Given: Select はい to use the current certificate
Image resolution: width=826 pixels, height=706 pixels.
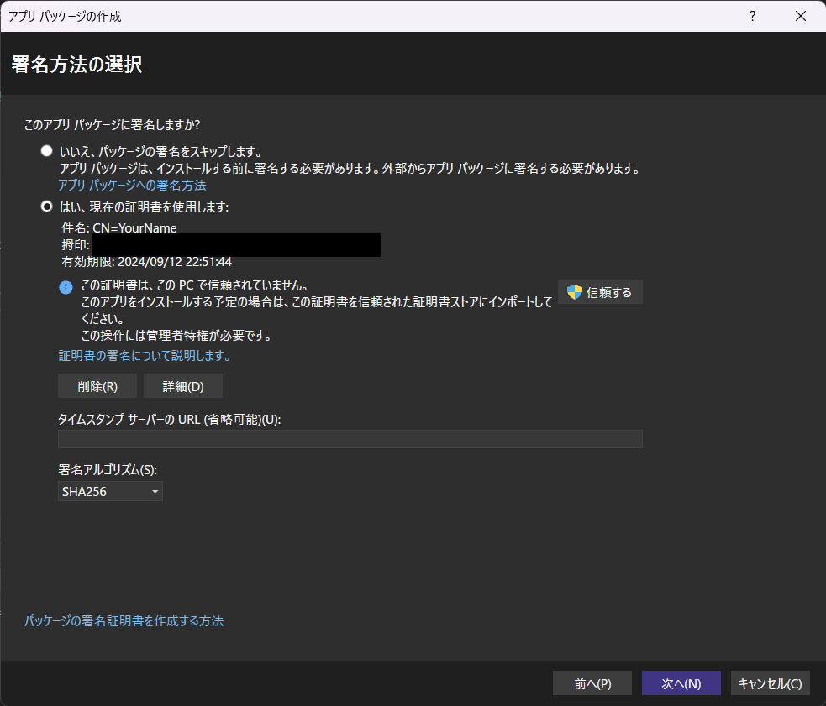Looking at the screenshot, I should [46, 206].
